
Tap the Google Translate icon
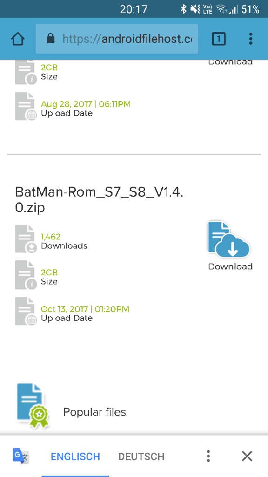click(x=20, y=456)
